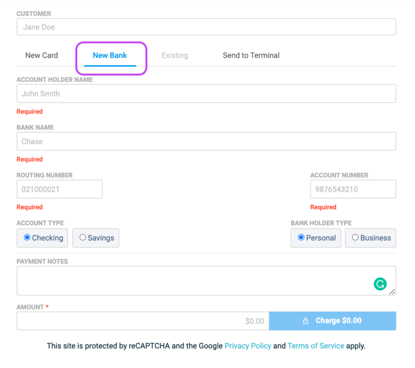Click the Customer field
The width and height of the screenshot is (415, 368).
click(206, 27)
